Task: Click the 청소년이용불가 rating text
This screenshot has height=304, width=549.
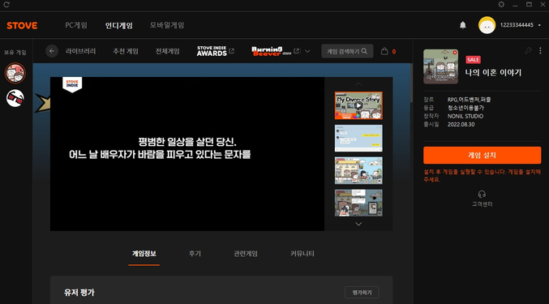Action: pyautogui.click(x=465, y=108)
